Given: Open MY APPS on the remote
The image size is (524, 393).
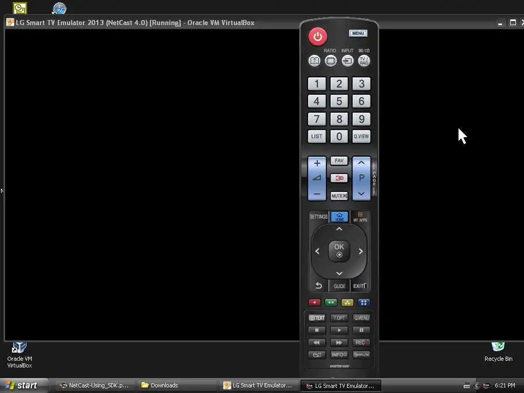Looking at the screenshot, I should 360,217.
